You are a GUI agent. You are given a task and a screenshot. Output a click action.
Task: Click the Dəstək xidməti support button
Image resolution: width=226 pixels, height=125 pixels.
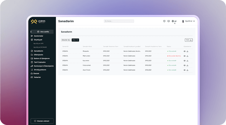42,121
